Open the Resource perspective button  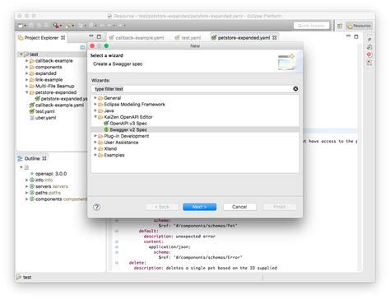(x=359, y=26)
